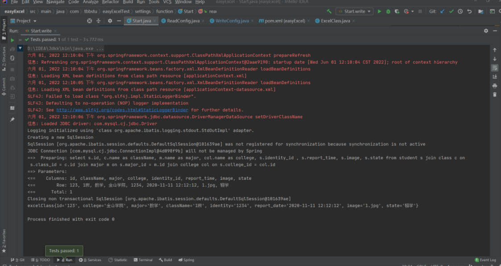501x266 pixels.
Task: Open the Project view dropdown
Action: [x=24, y=21]
